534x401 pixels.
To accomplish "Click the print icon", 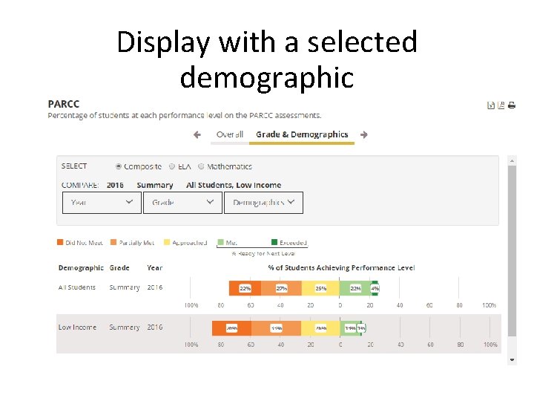I will [512, 105].
